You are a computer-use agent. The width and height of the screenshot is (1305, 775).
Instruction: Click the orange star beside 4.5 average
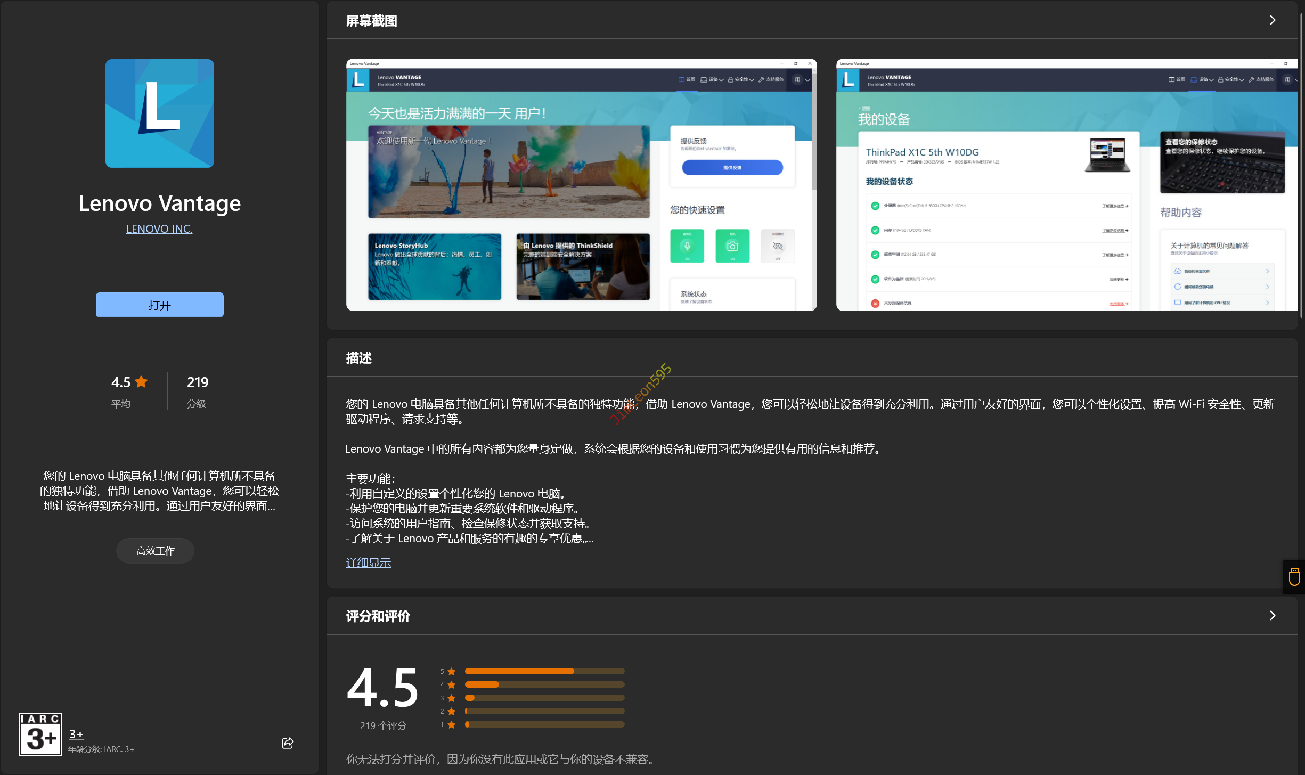click(x=142, y=382)
